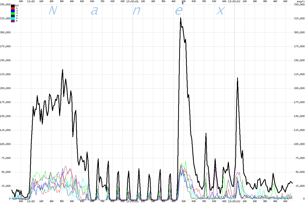Click the 'tot' legend label text
305x203 pixels.
click(17, 6)
